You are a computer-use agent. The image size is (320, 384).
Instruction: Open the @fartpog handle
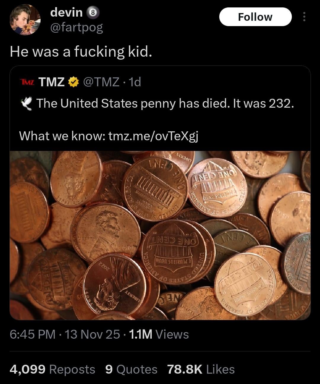point(77,28)
